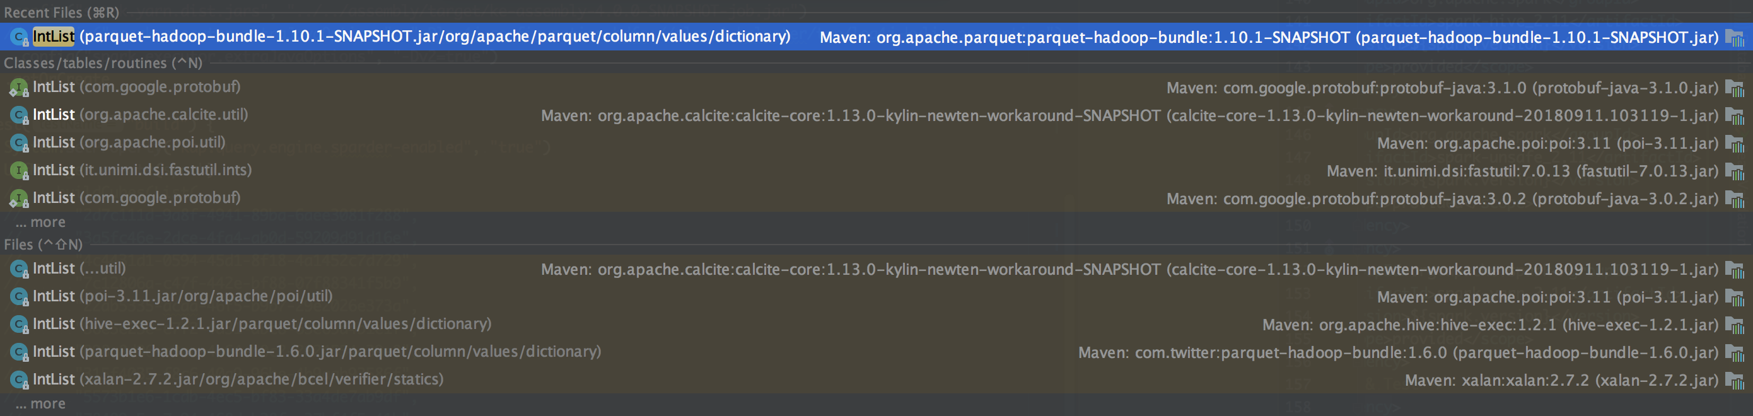Expand more results under Files section

pyautogui.click(x=41, y=404)
